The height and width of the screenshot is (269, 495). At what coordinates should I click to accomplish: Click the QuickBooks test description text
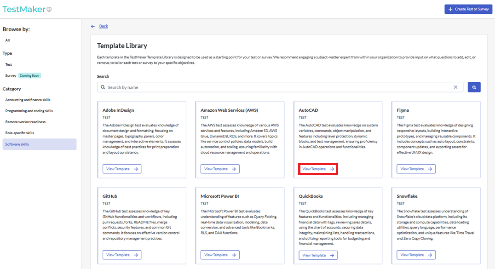(337, 227)
